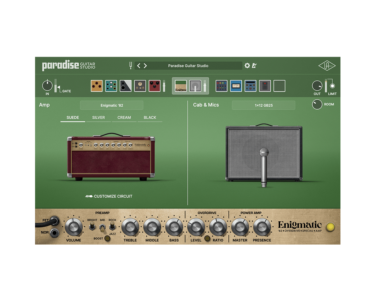Viewport: 377px width, 296px height.
Task: Toggle the ROCK/JAZZ voicing switch
Action: pyautogui.click(x=112, y=226)
